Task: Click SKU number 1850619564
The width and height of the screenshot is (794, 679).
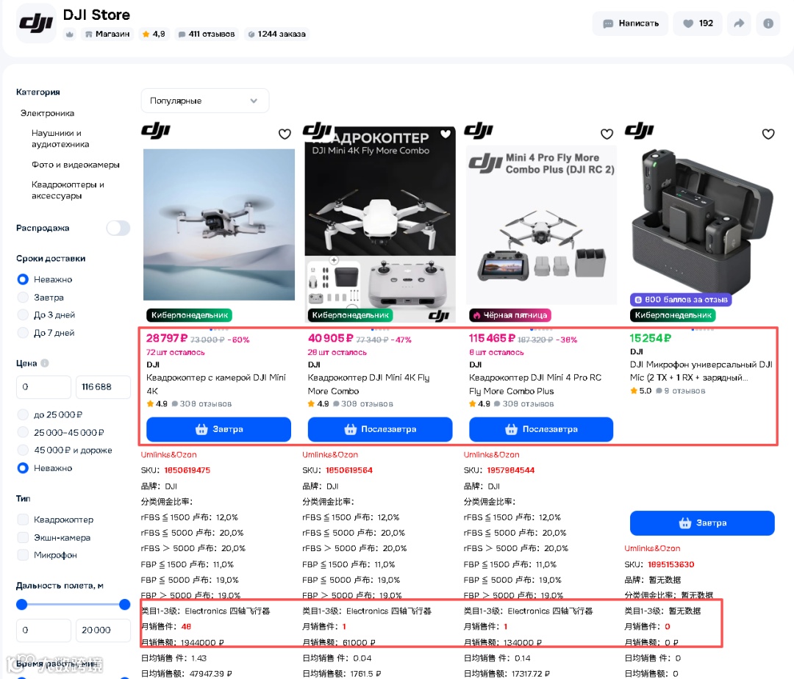Action: pyautogui.click(x=349, y=470)
